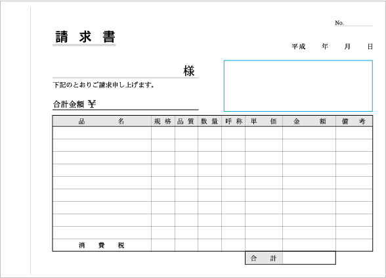Click the blank before 年 in date
This screenshot has height=278, width=386.
(x=314, y=46)
